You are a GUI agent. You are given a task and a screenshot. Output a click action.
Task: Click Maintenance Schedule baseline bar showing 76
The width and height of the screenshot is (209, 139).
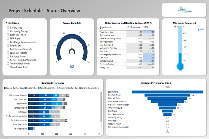(33, 95)
